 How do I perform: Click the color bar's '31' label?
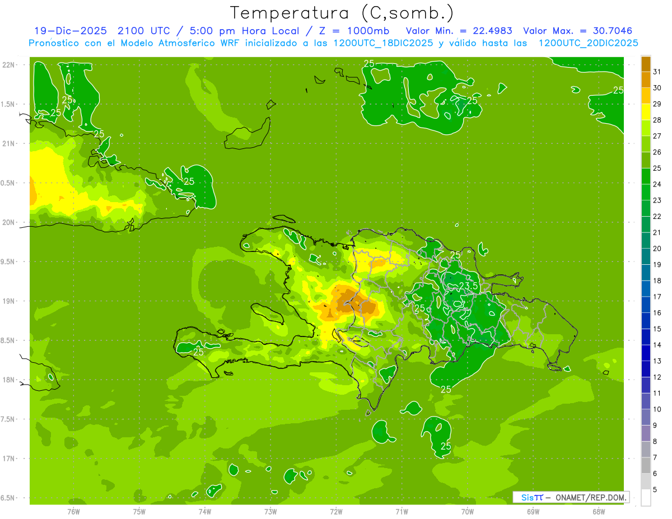tap(657, 72)
